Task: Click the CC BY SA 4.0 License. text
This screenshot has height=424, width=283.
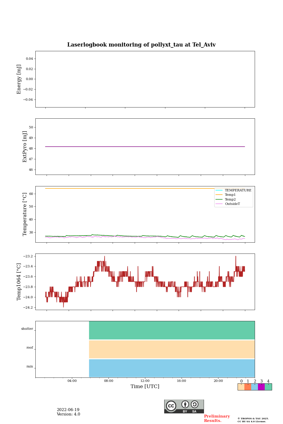Action: point(252,421)
